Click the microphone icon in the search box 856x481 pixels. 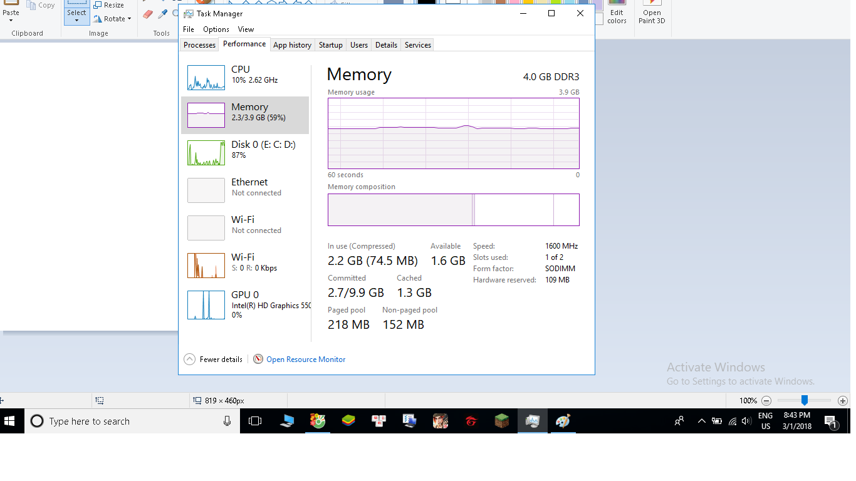[x=227, y=421]
